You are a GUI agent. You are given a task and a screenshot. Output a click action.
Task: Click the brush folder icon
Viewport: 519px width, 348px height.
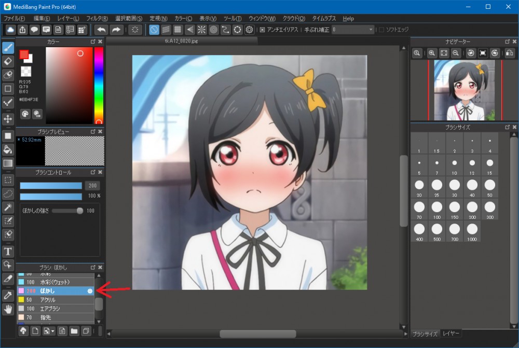click(74, 331)
